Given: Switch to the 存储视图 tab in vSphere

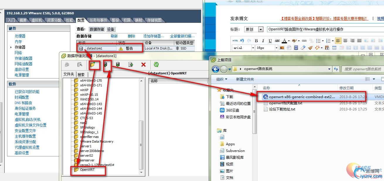Looking at the screenshot, I should point(154,20).
